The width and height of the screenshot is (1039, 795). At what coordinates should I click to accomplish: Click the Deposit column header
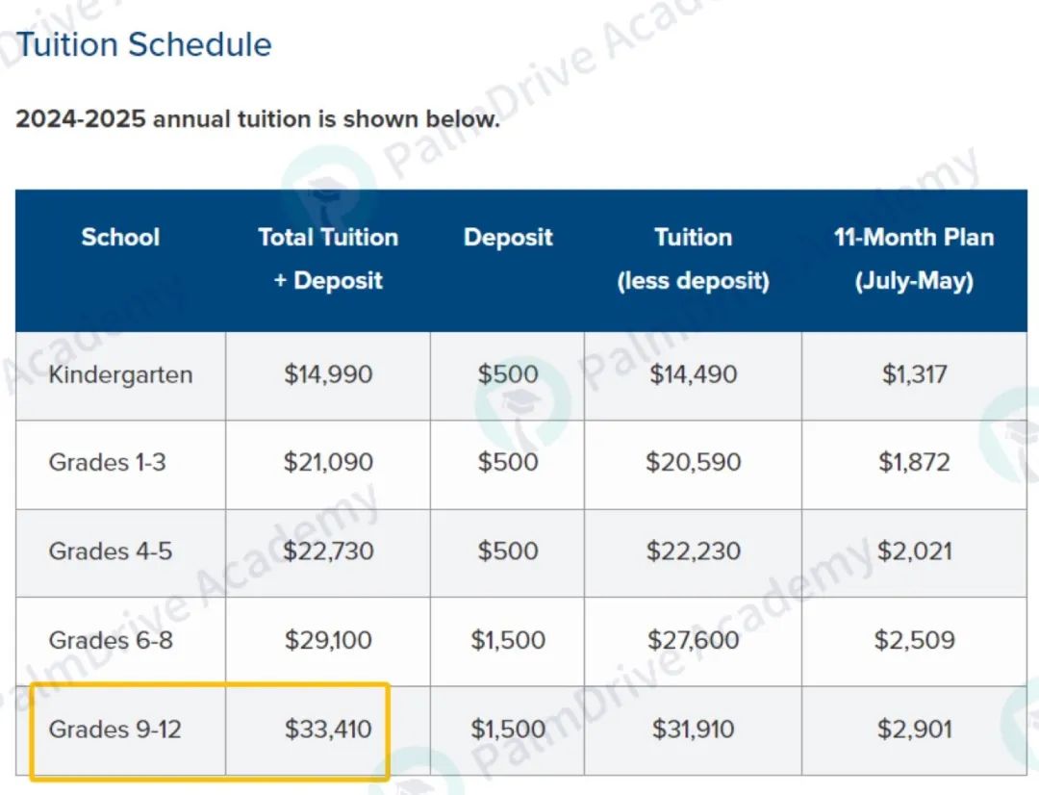tap(508, 238)
